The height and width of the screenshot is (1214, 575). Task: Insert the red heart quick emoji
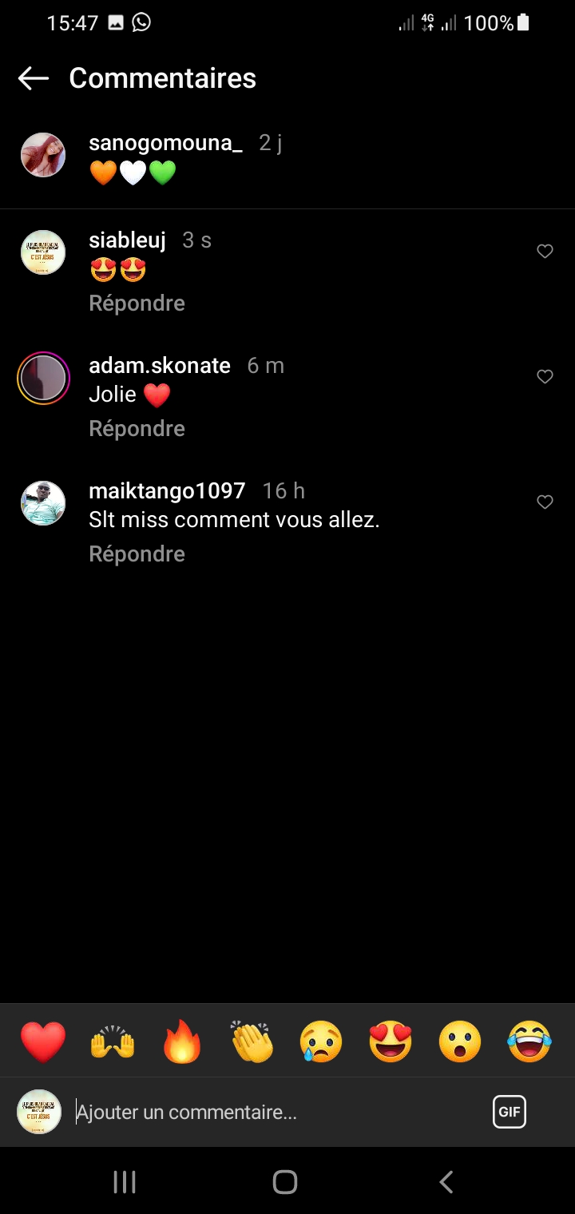[43, 1041]
